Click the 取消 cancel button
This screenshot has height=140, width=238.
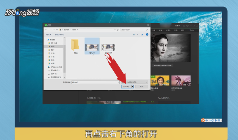pos(142,86)
